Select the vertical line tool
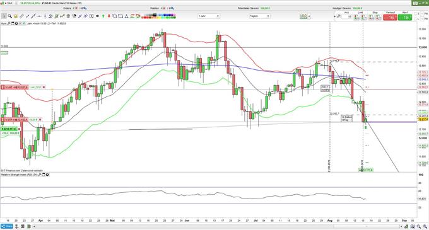 tap(45, 16)
